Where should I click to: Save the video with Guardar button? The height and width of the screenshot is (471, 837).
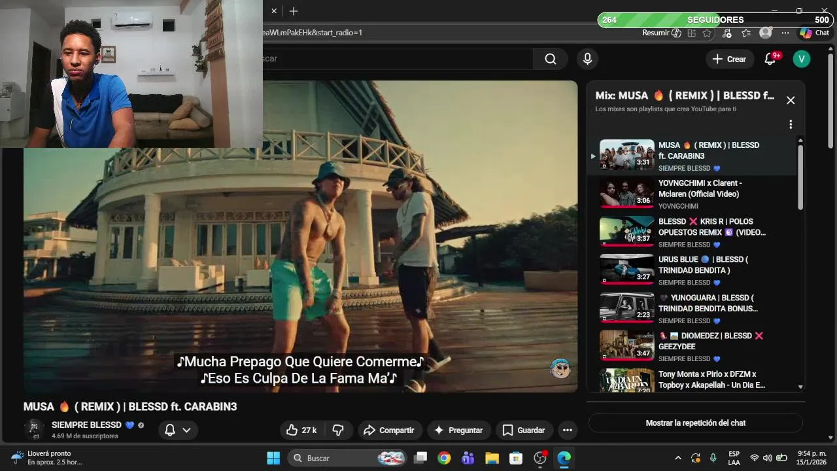coord(524,430)
